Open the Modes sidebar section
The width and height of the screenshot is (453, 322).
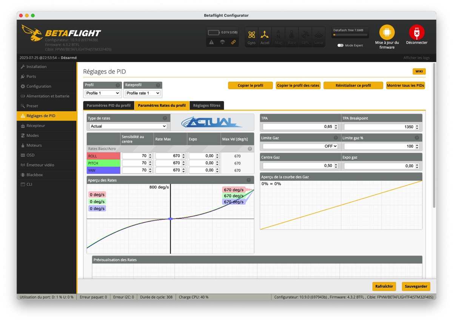[x=46, y=136]
